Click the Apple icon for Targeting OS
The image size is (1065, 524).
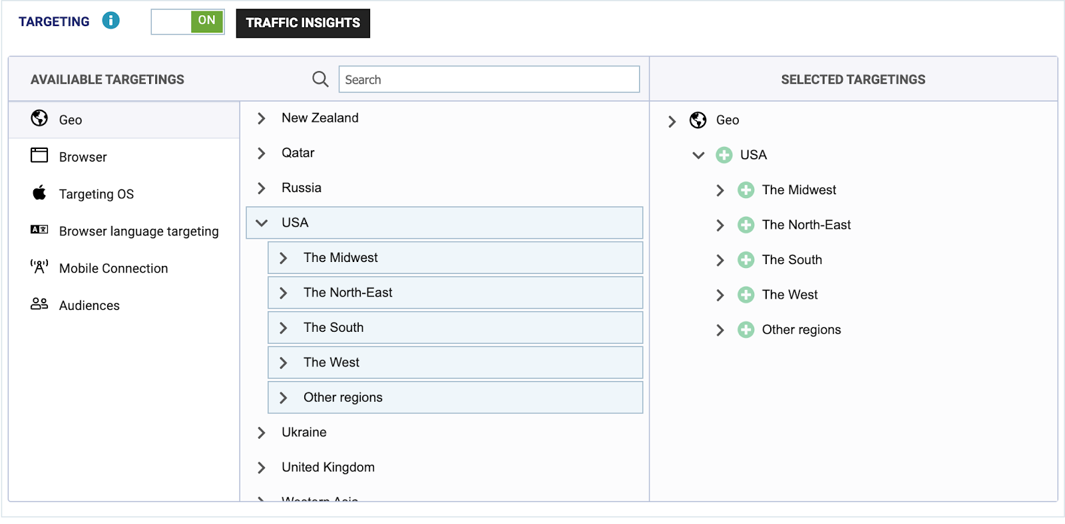pos(39,193)
